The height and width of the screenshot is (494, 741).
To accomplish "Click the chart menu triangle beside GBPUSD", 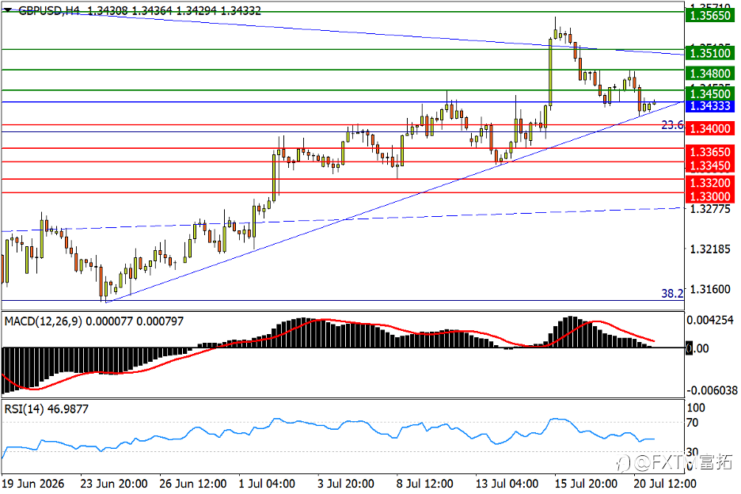I will (8, 10).
